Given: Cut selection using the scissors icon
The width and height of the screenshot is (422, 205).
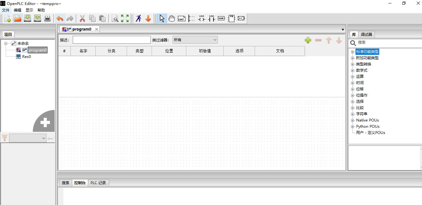Looking at the screenshot, I should pos(82,18).
